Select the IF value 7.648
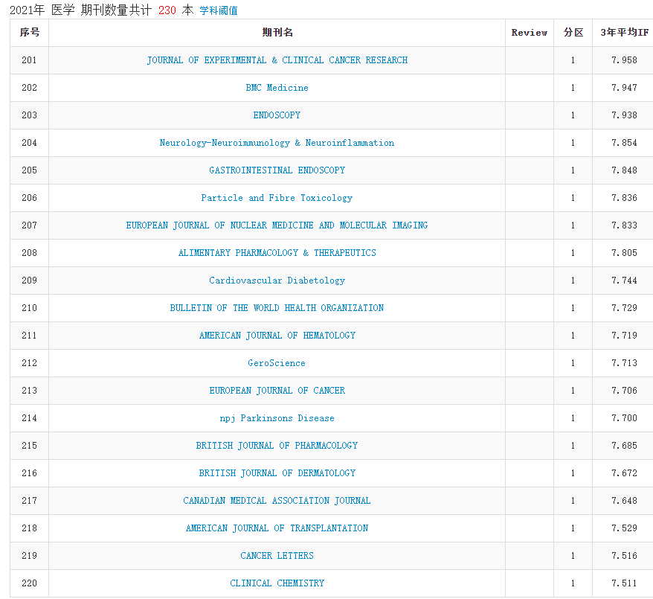The height and width of the screenshot is (599, 653). (x=624, y=500)
